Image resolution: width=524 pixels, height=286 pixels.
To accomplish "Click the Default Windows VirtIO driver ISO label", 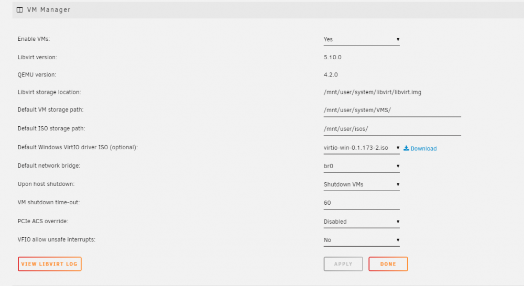I will click(78, 147).
